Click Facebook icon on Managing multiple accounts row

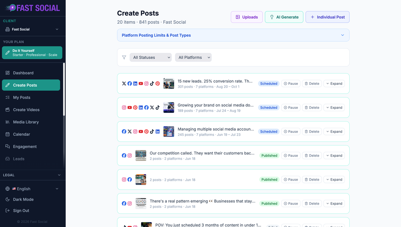pyautogui.click(x=124, y=131)
